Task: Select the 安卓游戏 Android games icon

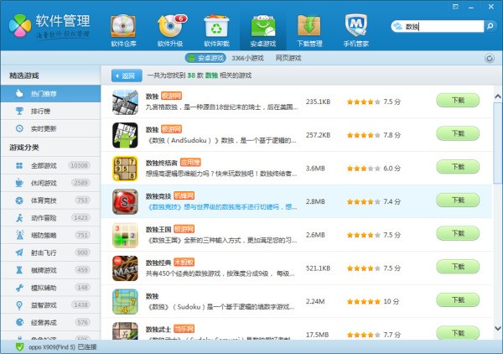Action: (263, 30)
